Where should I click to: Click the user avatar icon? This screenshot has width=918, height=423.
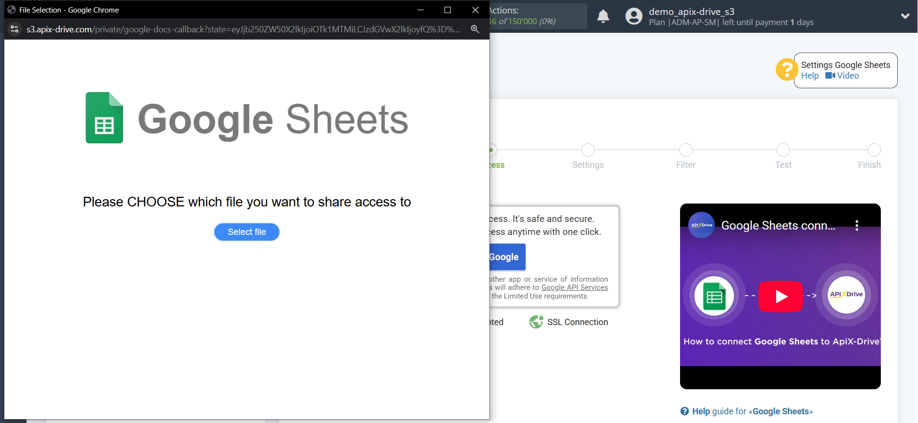634,16
